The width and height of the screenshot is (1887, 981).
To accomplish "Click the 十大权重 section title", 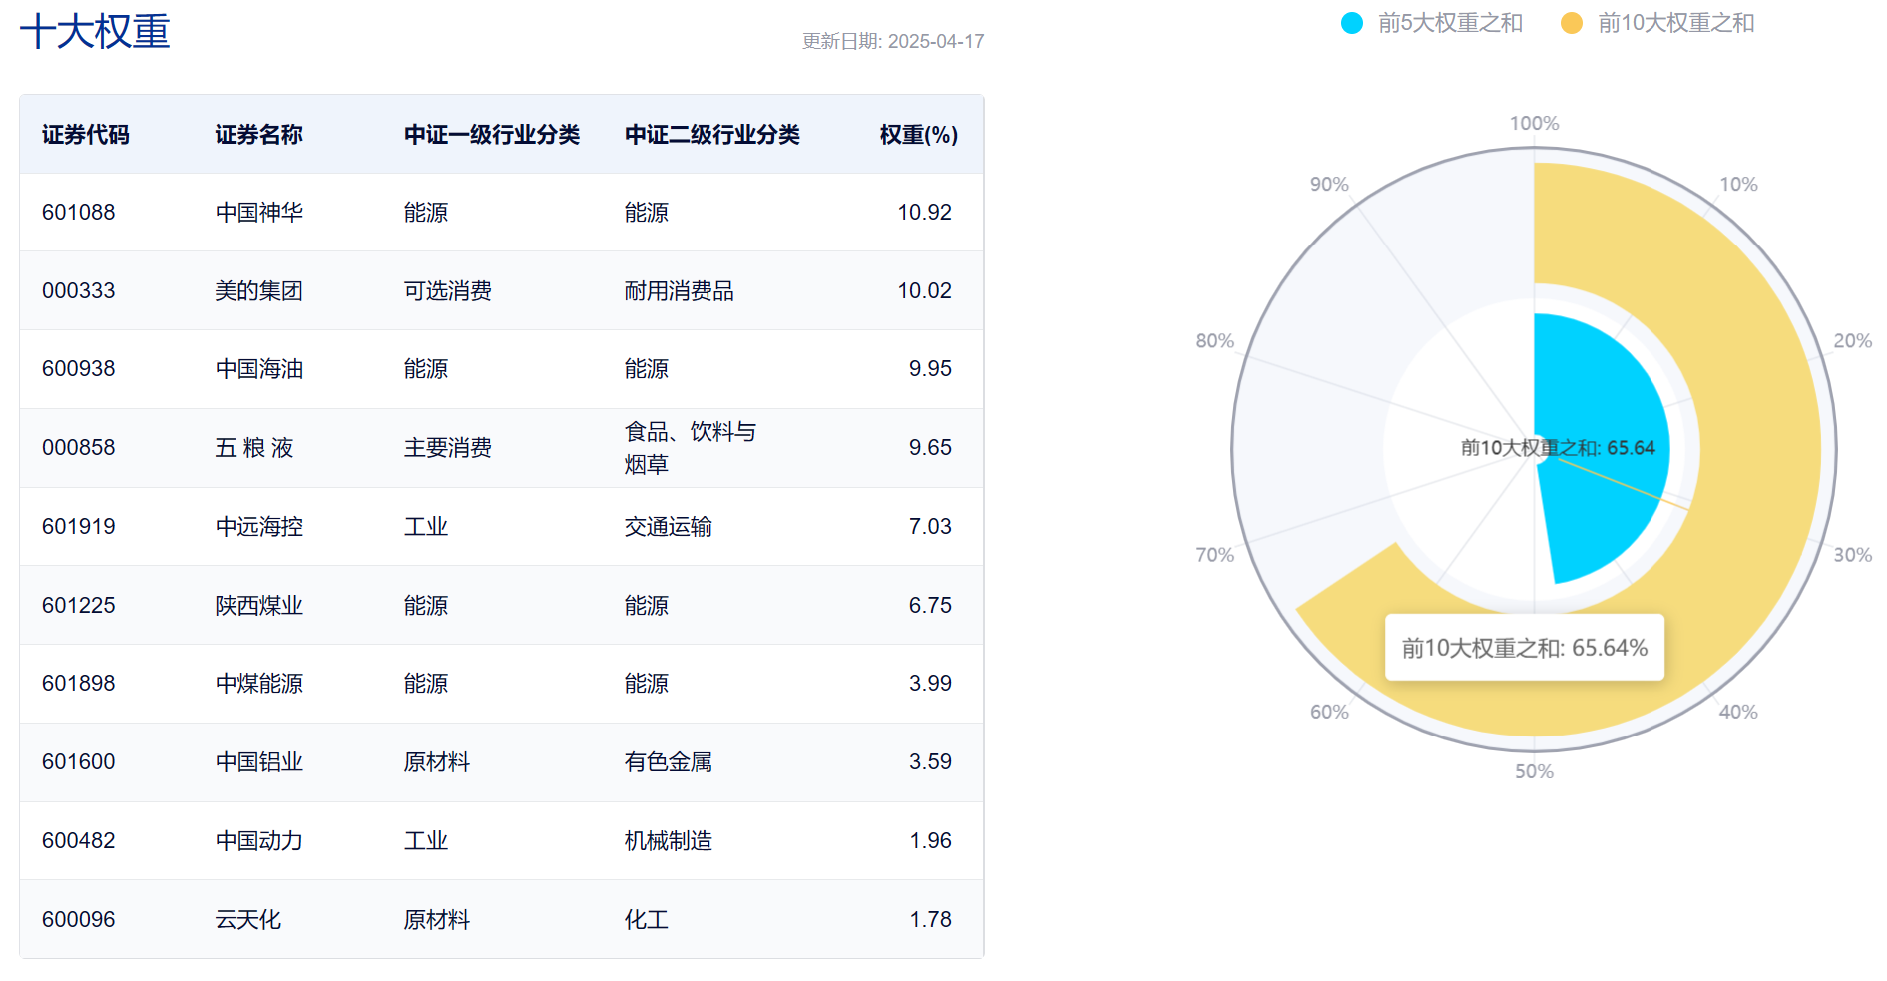I will pos(95,31).
